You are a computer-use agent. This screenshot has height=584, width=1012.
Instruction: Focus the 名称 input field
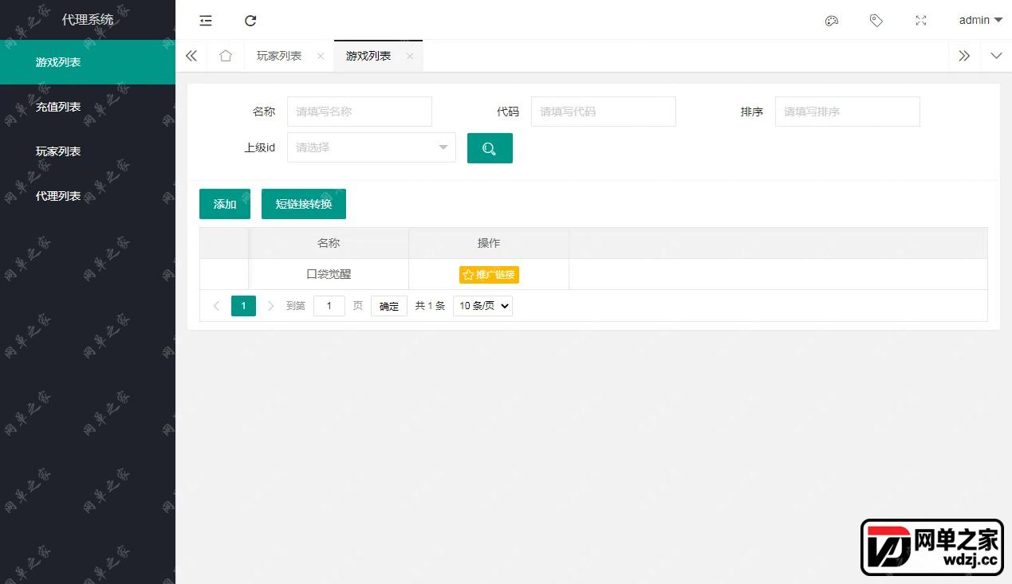pos(360,112)
